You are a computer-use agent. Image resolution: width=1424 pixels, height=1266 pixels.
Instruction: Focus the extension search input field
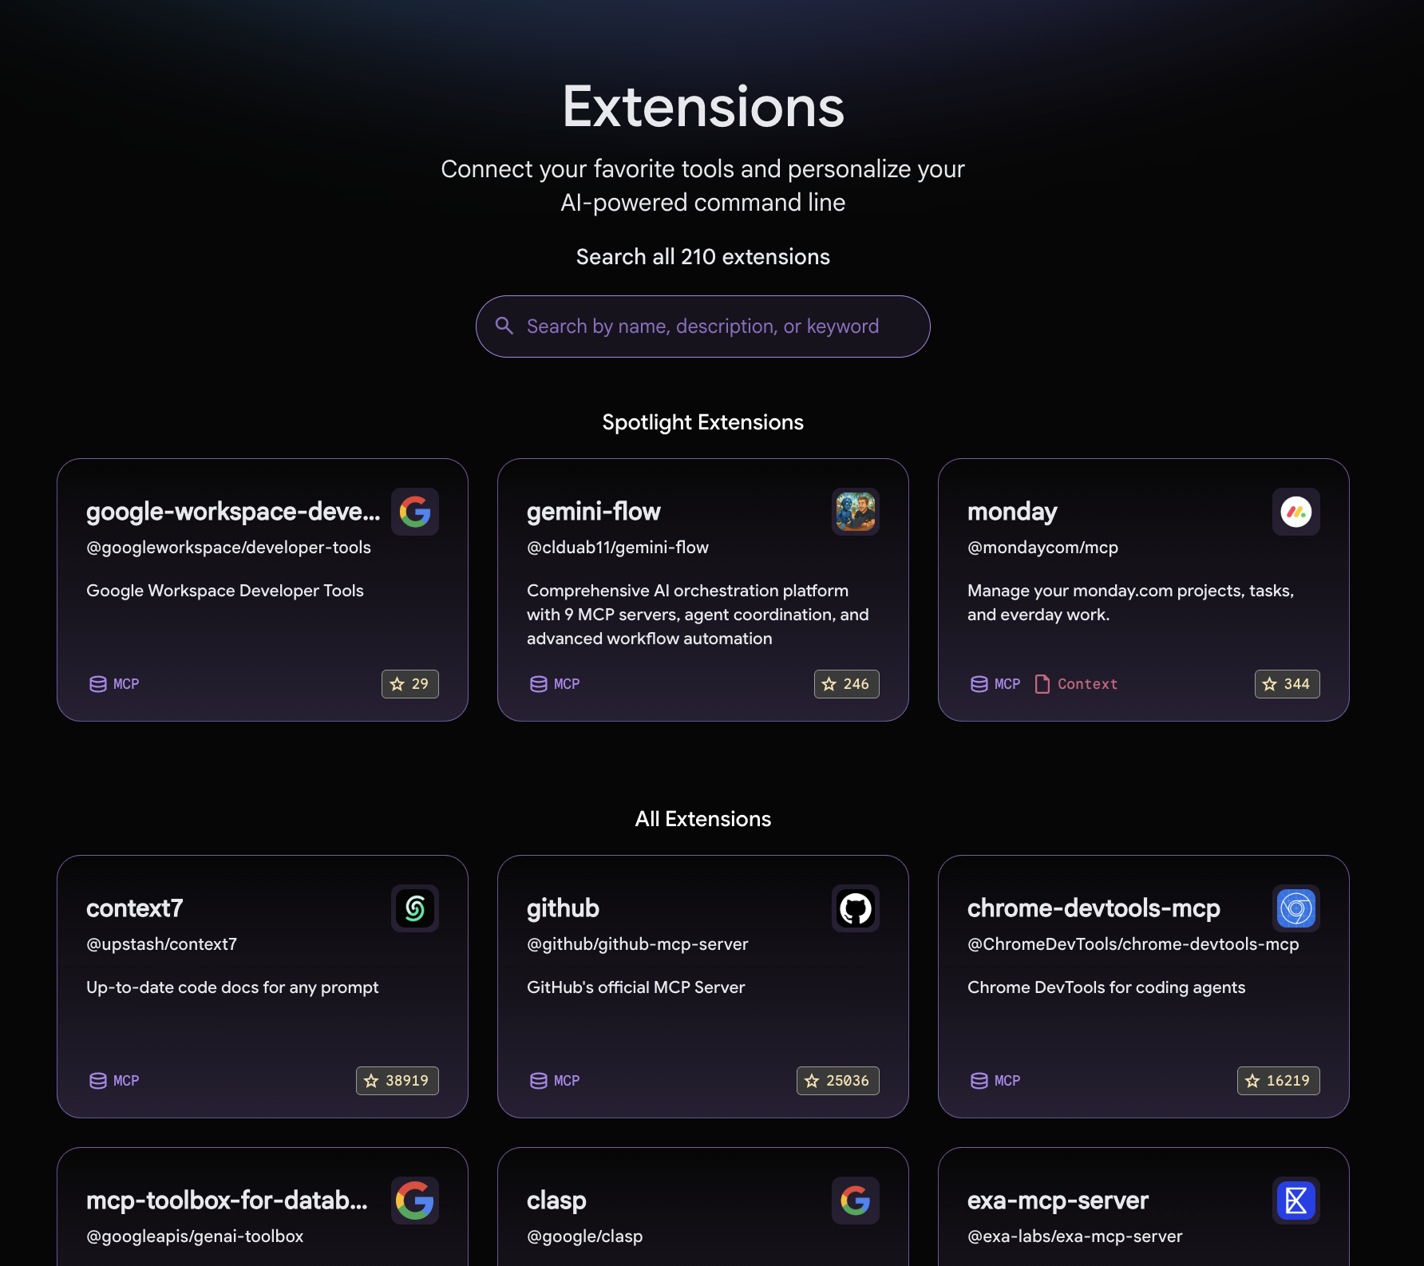click(702, 326)
